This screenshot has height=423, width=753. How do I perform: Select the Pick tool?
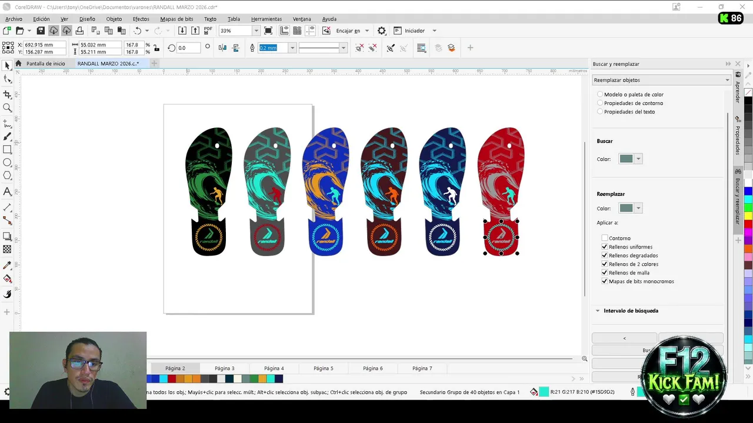tap(7, 66)
